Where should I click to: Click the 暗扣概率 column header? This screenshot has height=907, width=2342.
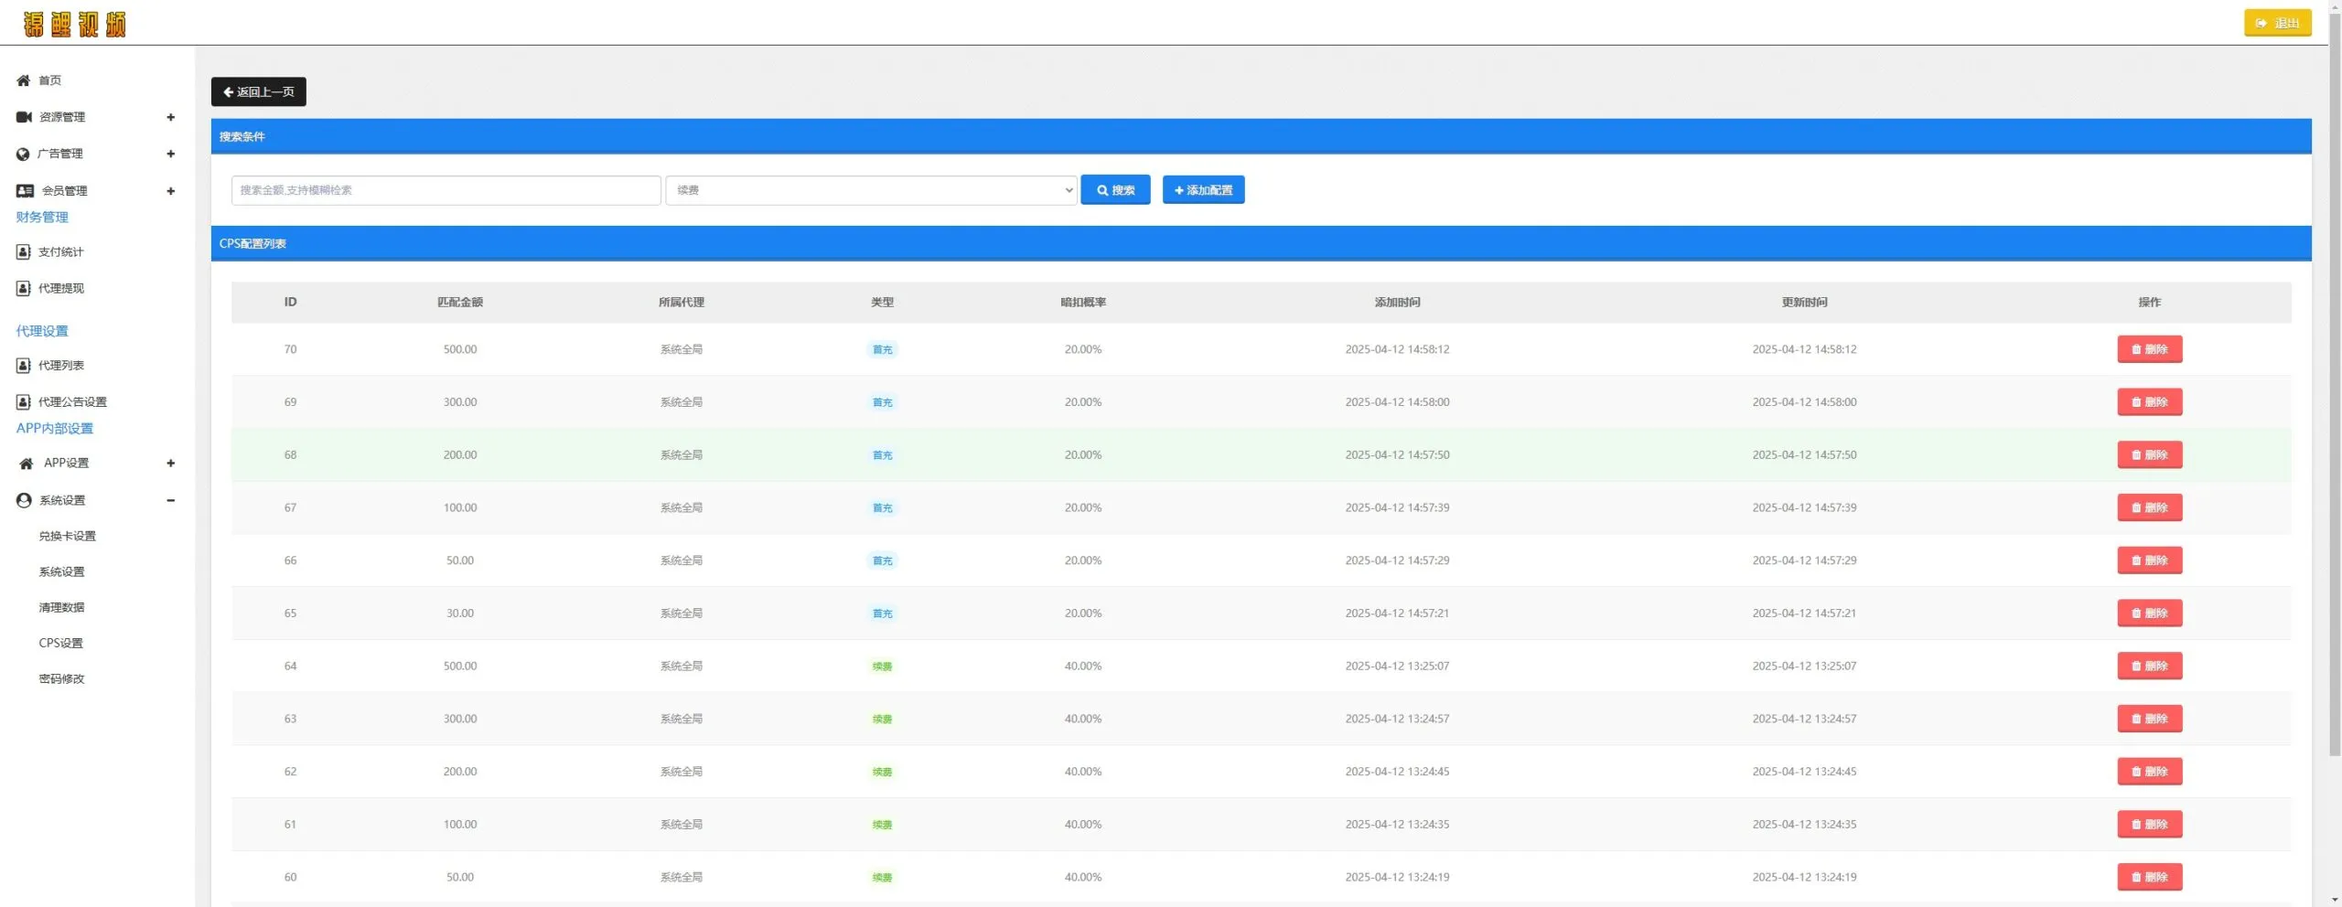(1083, 302)
